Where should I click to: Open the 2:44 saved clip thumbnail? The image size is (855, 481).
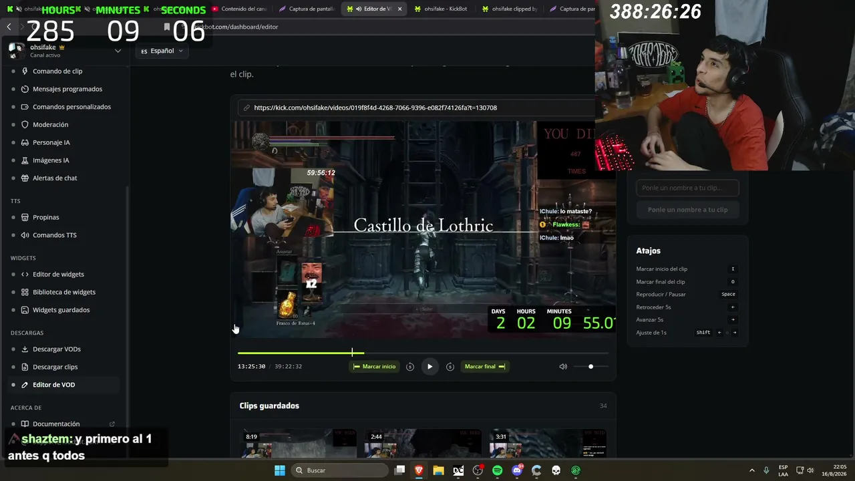423,444
